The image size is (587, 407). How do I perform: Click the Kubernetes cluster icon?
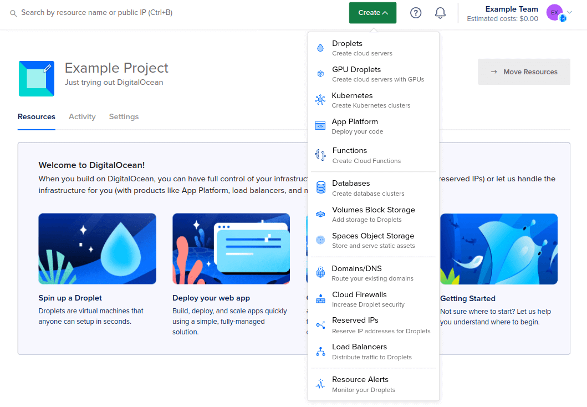pos(320,99)
